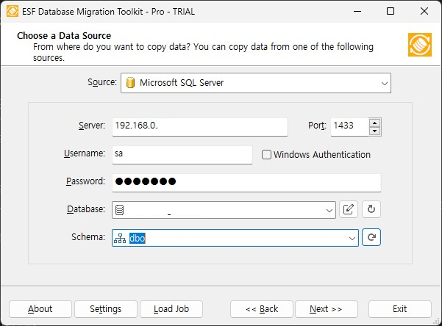
Task: Click into the Username field
Action: pos(182,154)
